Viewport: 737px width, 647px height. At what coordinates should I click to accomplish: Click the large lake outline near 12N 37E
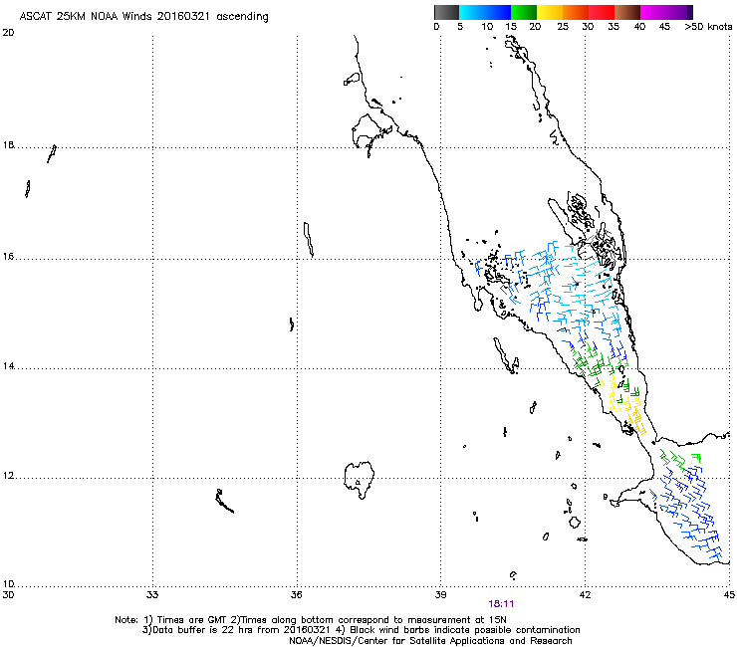point(360,479)
